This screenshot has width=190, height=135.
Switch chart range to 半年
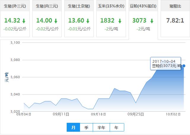click(x=101, y=127)
